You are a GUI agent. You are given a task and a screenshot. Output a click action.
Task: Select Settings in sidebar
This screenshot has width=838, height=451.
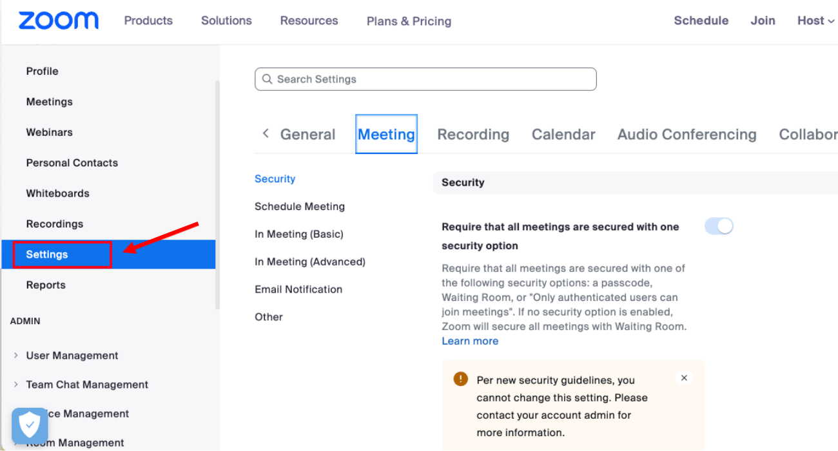pyautogui.click(x=108, y=254)
